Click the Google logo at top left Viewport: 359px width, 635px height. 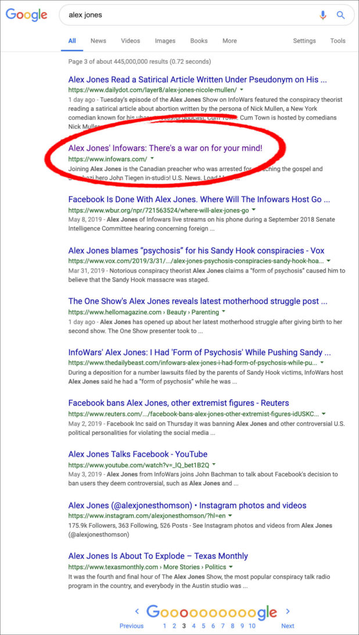(26, 16)
